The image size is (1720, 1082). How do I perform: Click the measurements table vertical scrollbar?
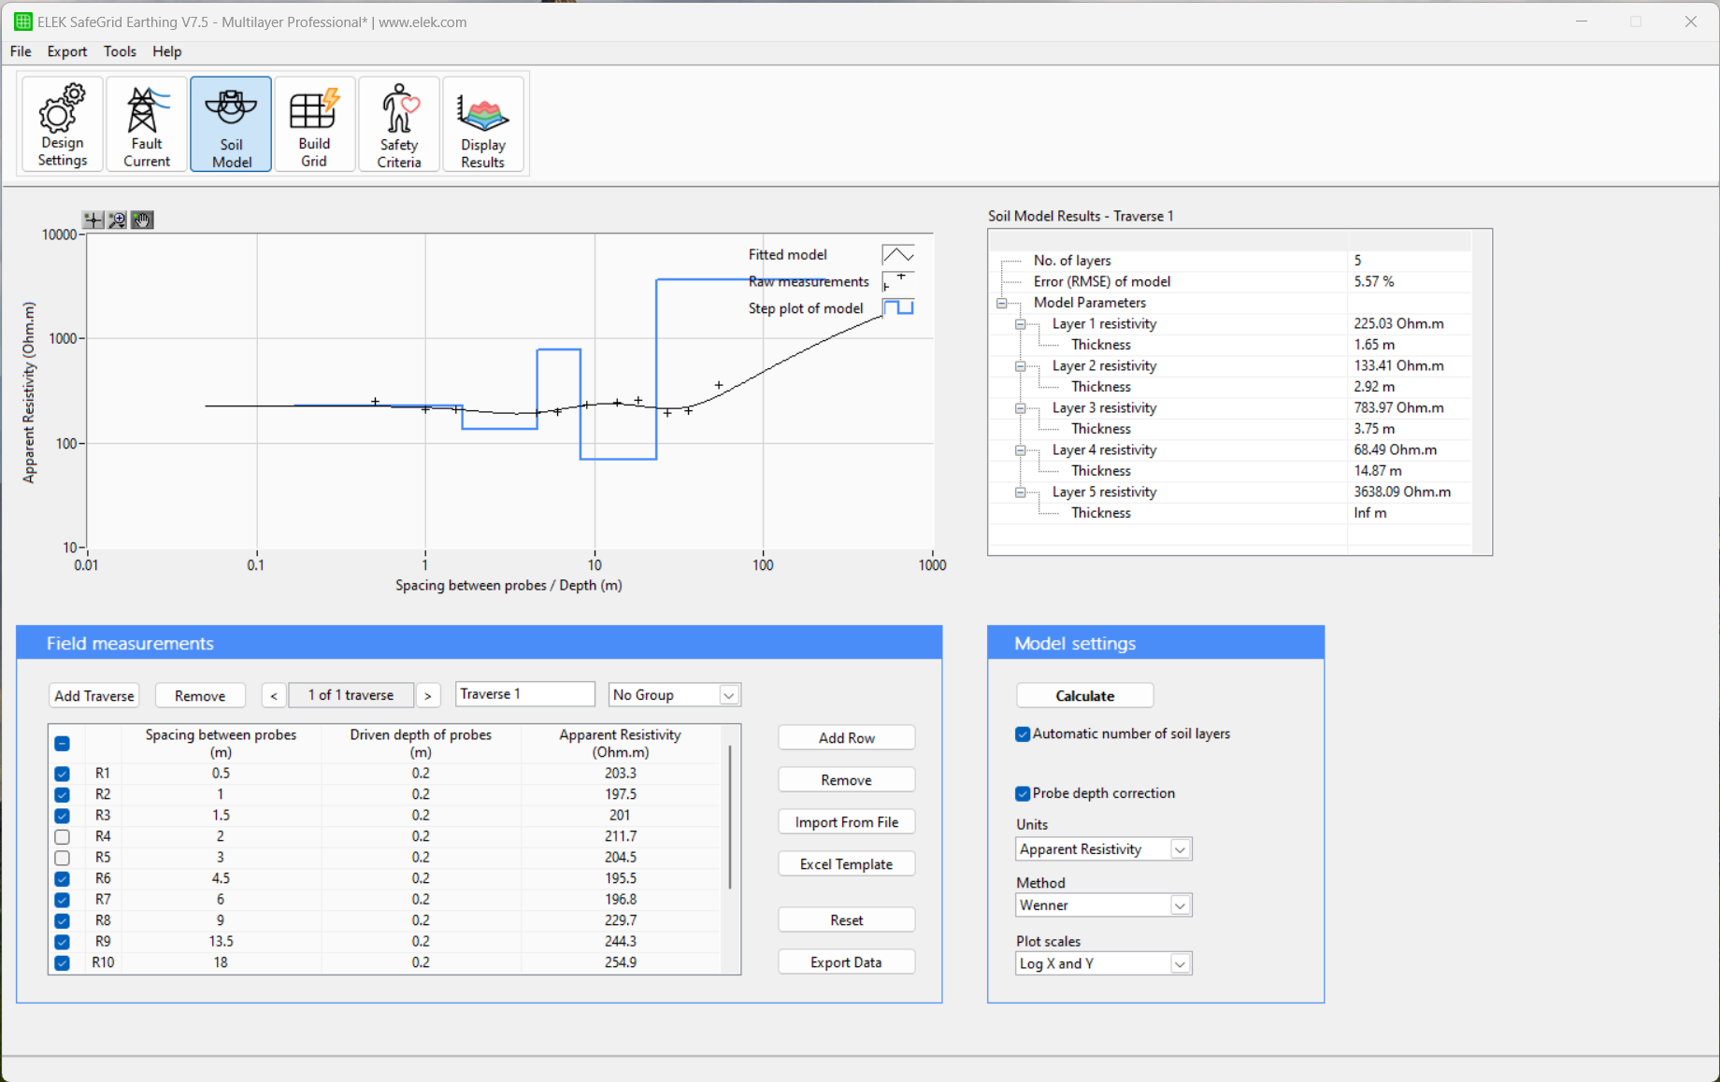(730, 817)
